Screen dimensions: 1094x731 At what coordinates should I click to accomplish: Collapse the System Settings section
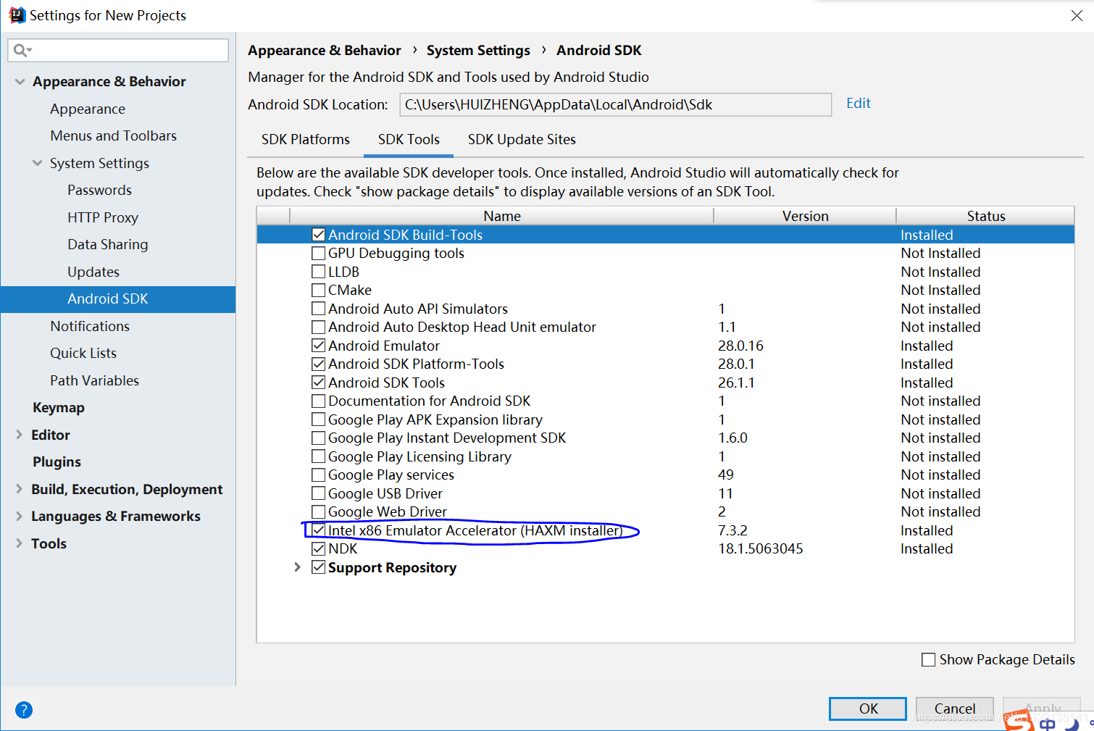[37, 163]
